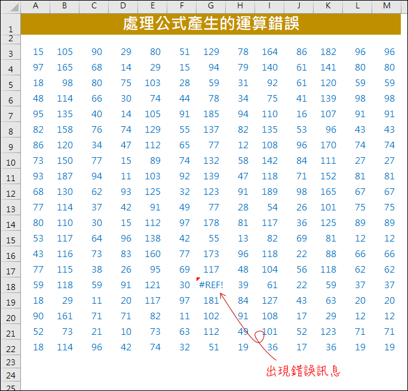Select cell E18 containing 121

tap(152, 285)
